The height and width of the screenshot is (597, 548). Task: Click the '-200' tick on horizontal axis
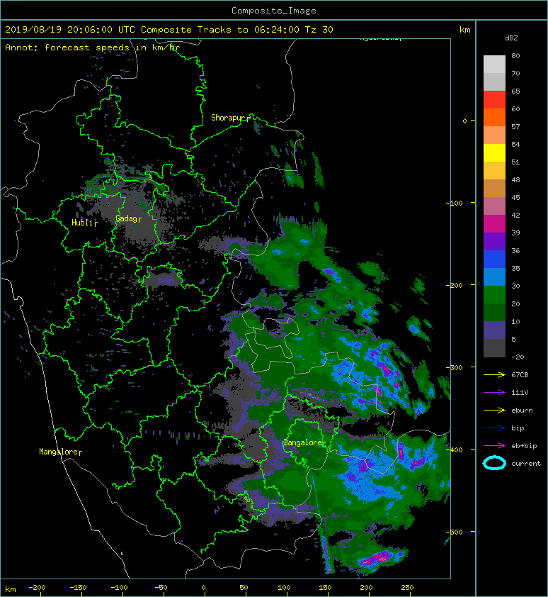[x=37, y=588]
